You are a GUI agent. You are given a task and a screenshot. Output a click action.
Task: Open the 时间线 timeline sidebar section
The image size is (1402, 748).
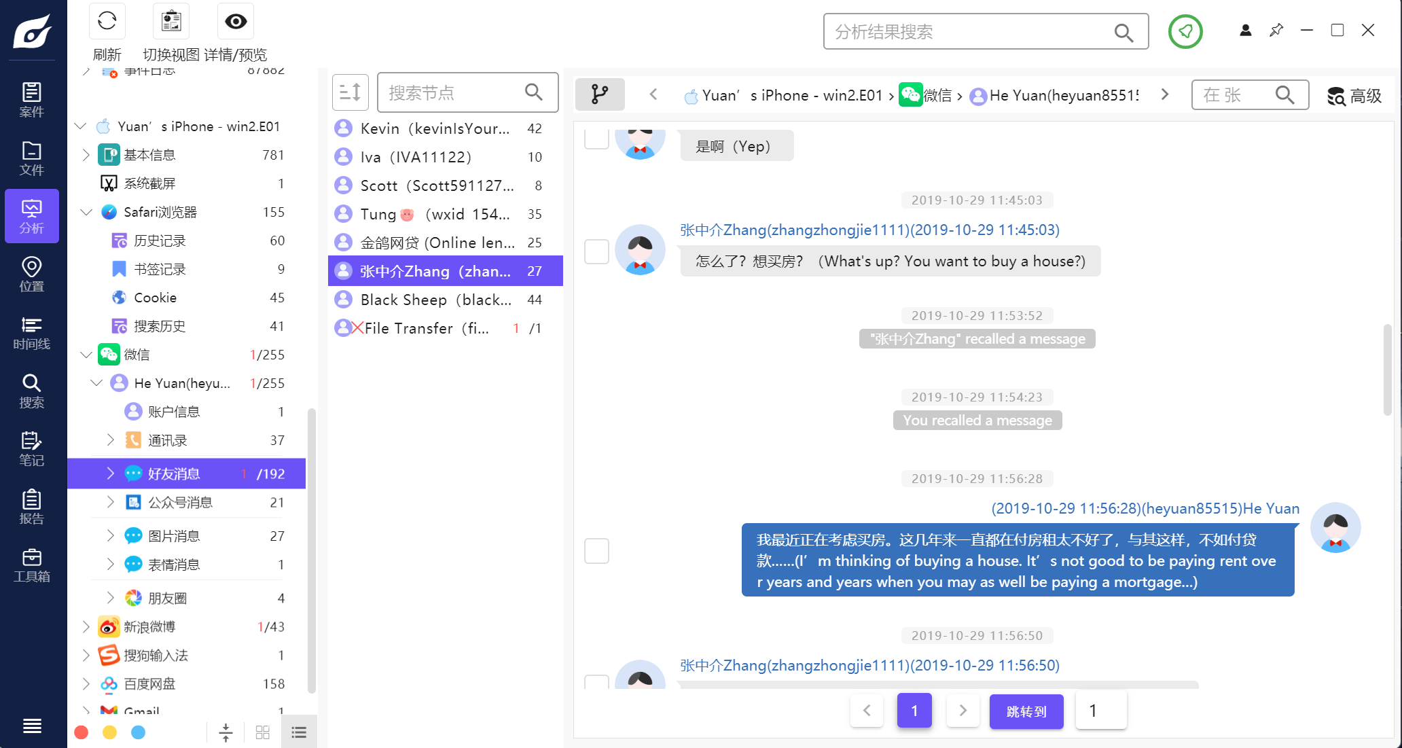pos(31,332)
